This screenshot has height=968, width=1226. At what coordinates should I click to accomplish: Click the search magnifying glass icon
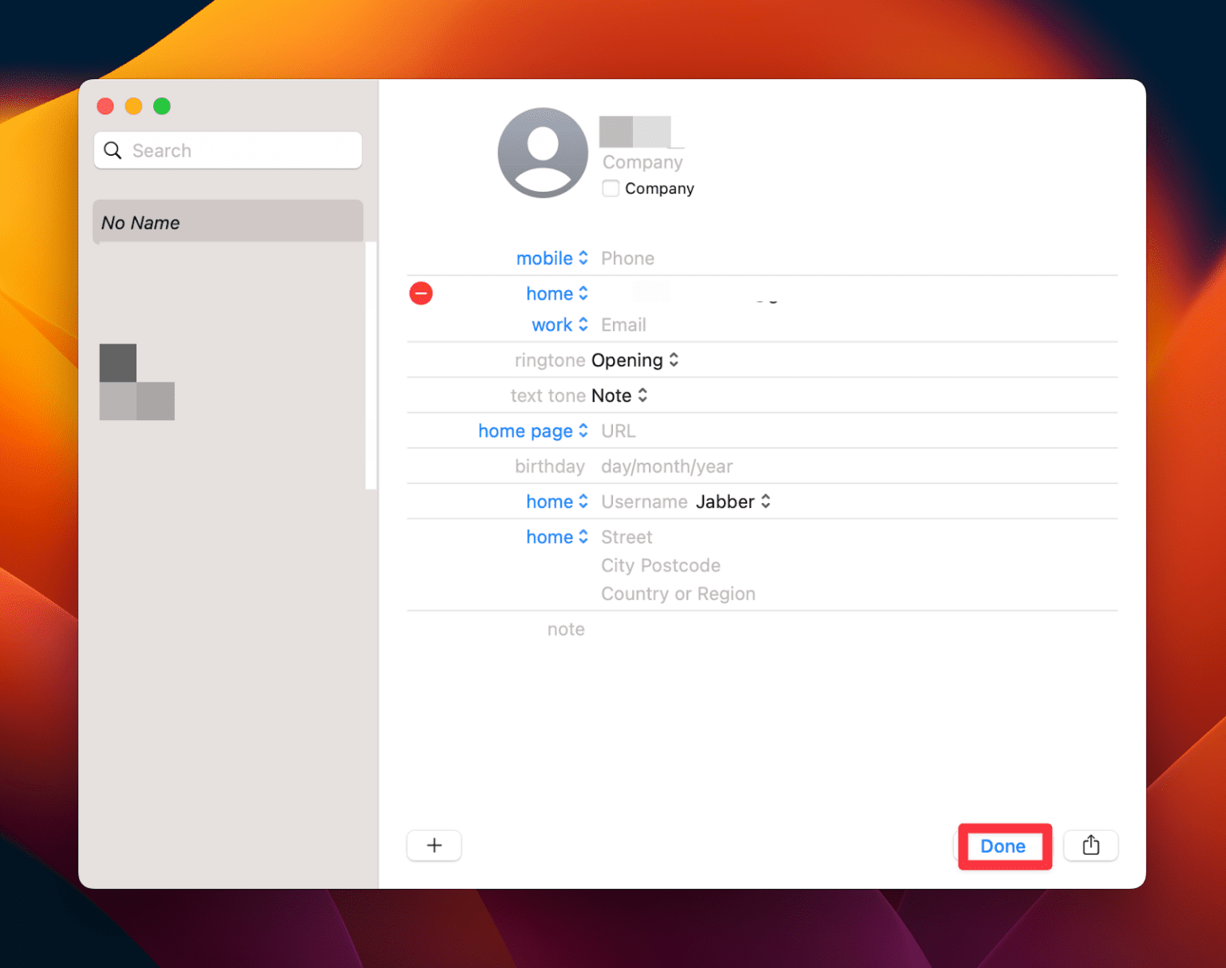[113, 150]
